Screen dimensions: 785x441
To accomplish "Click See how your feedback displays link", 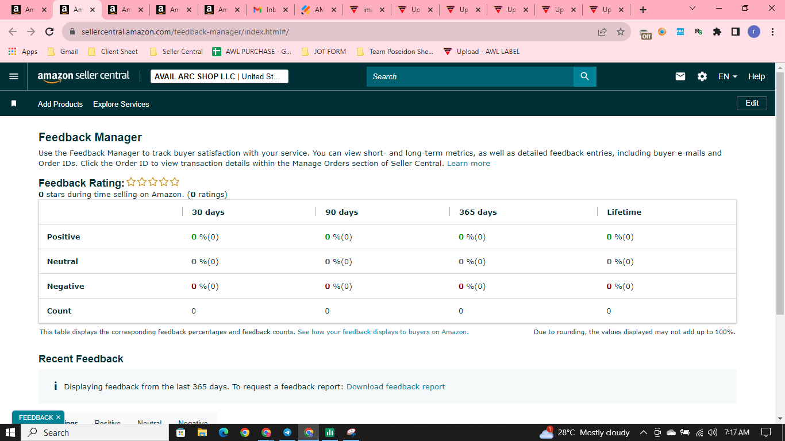I will pyautogui.click(x=383, y=332).
